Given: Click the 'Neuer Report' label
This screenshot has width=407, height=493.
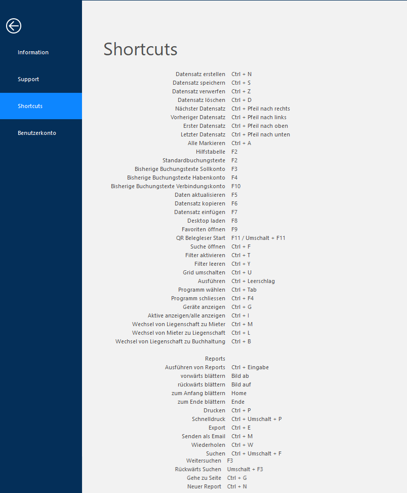Looking at the screenshot, I should point(204,486).
